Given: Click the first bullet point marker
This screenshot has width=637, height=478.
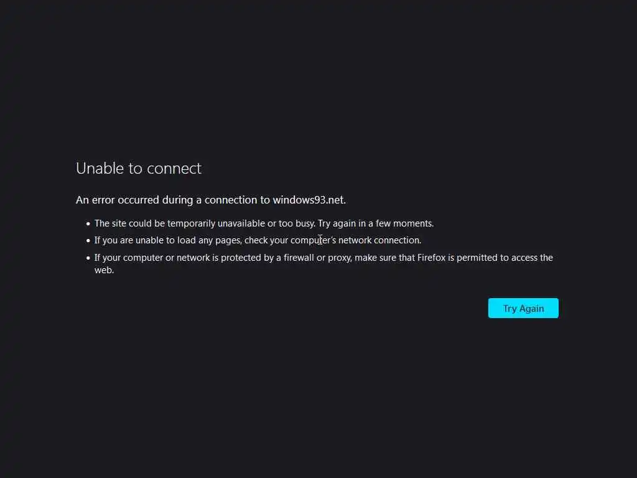Looking at the screenshot, I should [x=88, y=224].
